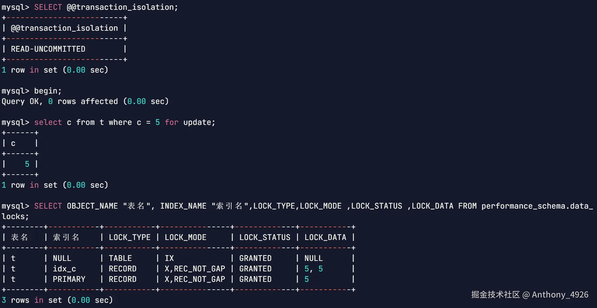The image size is (597, 308).
Task: Click the GRANTED status in the TABLE row
Action: point(255,258)
